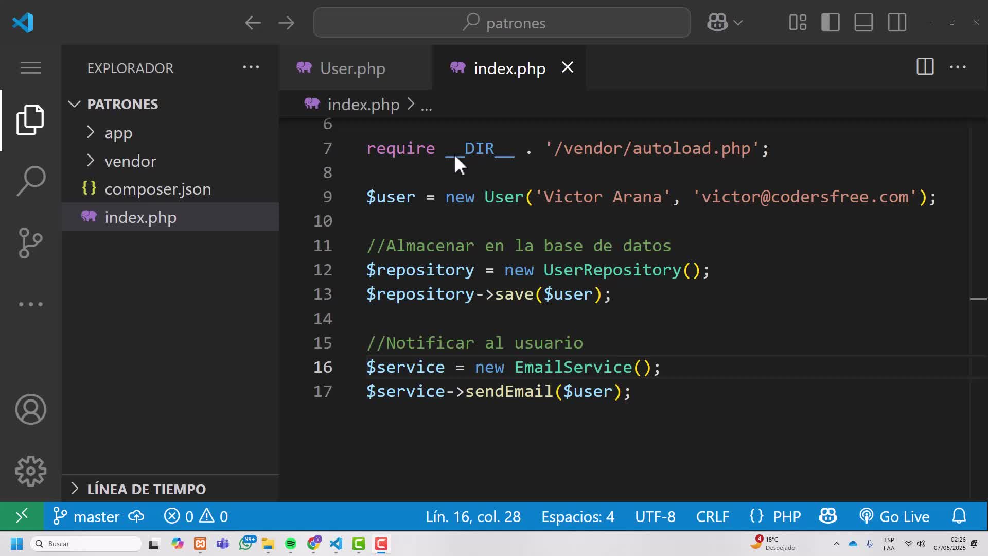The height and width of the screenshot is (556, 988).
Task: Open the Accounts menu
Action: pyautogui.click(x=30, y=409)
